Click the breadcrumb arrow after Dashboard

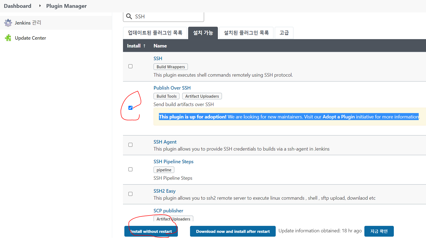point(40,6)
